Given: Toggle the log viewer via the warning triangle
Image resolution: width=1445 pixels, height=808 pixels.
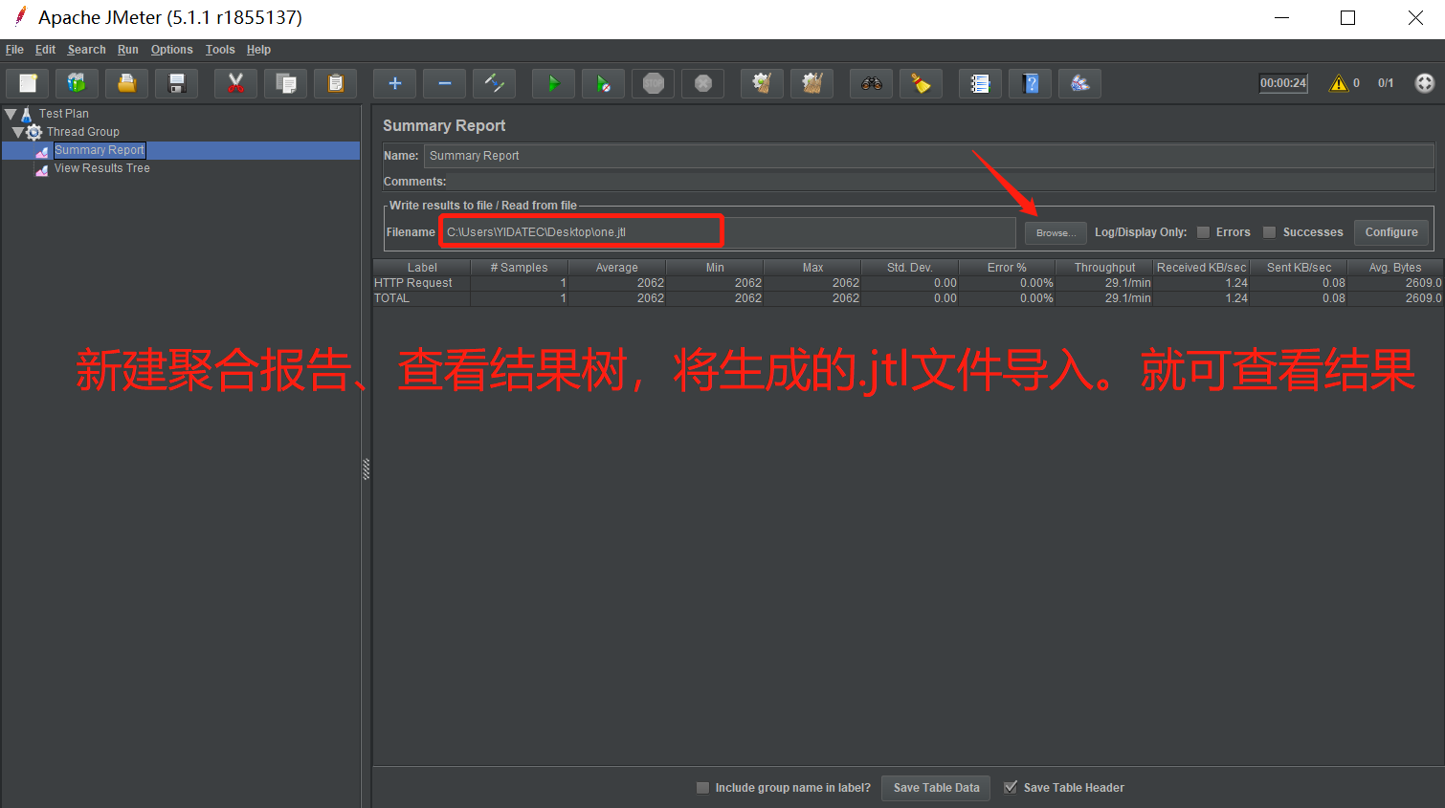Looking at the screenshot, I should 1338,83.
